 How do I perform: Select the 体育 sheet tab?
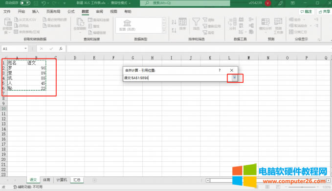46,180
